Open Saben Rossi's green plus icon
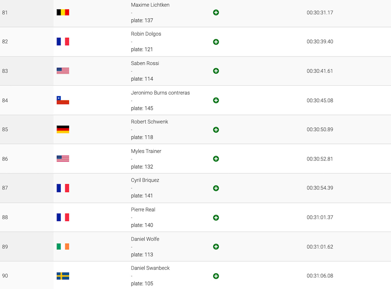Image resolution: width=391 pixels, height=289 pixels. pyautogui.click(x=216, y=71)
